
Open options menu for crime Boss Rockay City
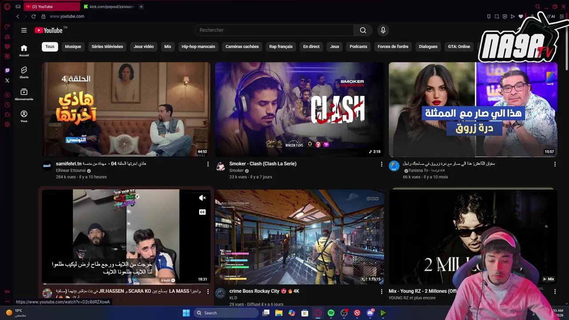381,292
